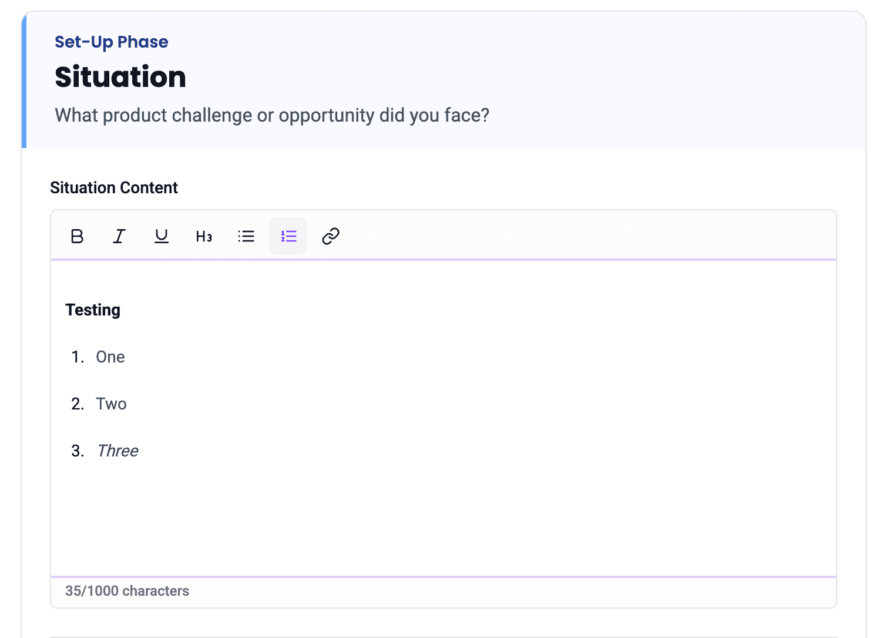Click the Situation Content field label
This screenshot has width=886, height=638.
[114, 188]
